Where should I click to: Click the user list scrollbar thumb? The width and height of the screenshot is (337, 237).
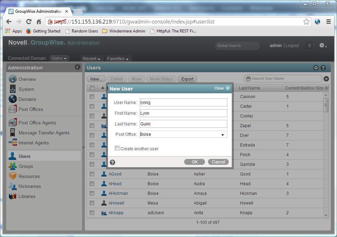click(326, 105)
